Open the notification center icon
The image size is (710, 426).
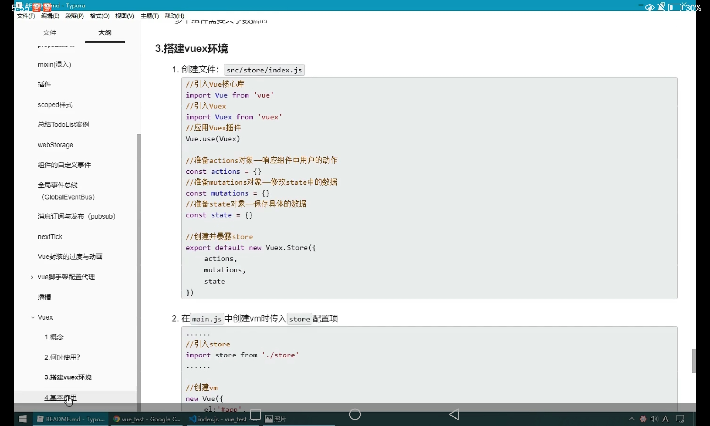tap(680, 419)
